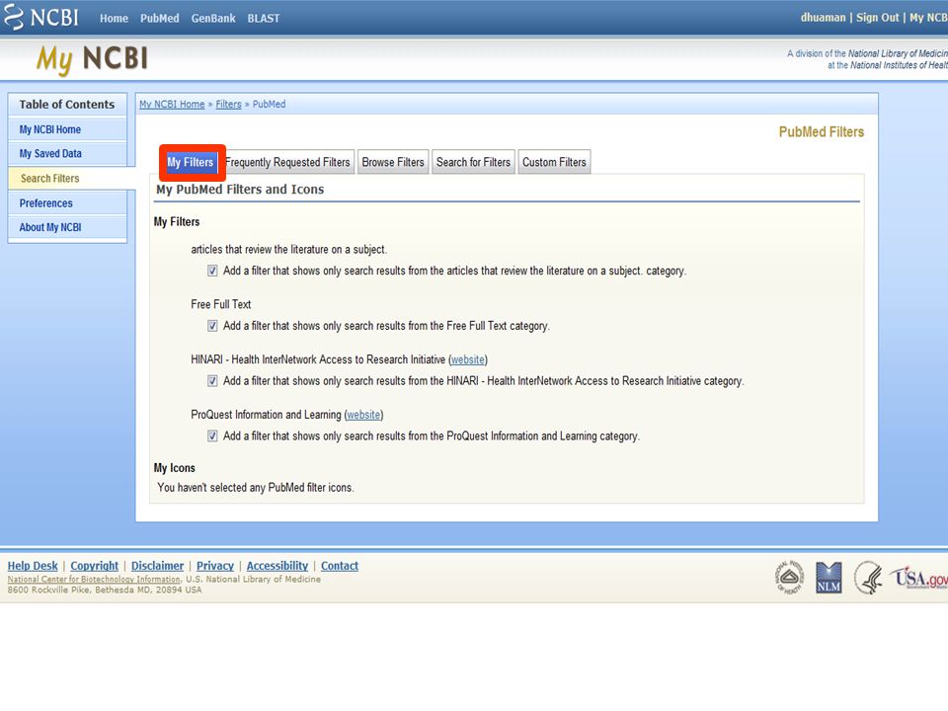Open About My NCBI in sidebar
948x711 pixels.
tap(67, 227)
